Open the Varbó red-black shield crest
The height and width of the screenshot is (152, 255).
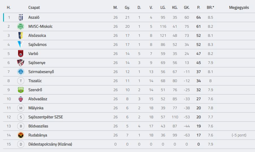click(x=21, y=53)
